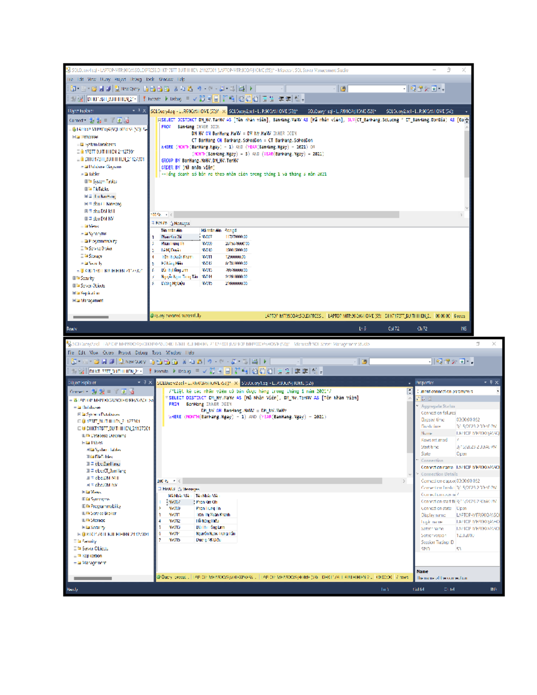Click Disconnect icon in lower Object Explorer toolbar
537x695 pixels.
click(102, 391)
